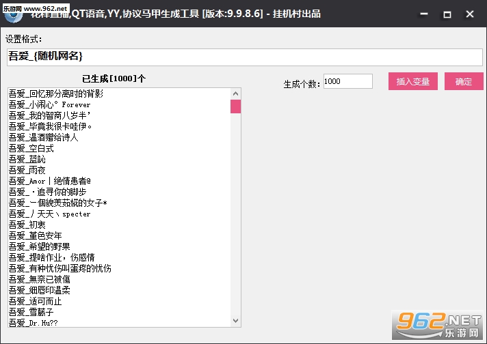Close the window
Image resolution: width=487 pixels, height=344 pixels.
[x=470, y=14]
